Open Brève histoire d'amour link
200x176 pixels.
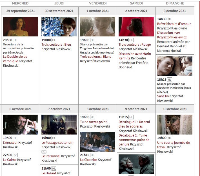pos(174,24)
